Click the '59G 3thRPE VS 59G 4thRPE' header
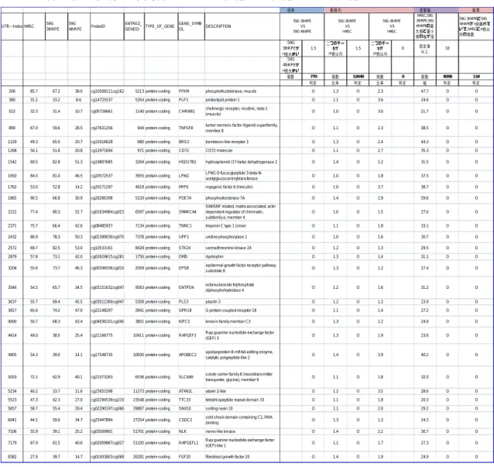The image size is (494, 467). pyautogui.click(x=302, y=26)
